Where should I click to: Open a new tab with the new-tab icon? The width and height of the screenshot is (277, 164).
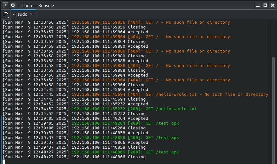pyautogui.click(x=6, y=14)
